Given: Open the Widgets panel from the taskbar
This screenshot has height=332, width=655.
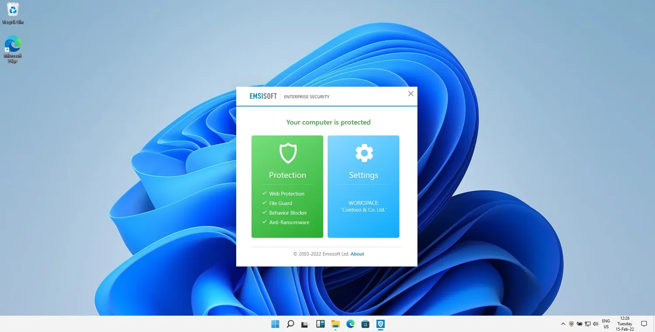Looking at the screenshot, I should click(320, 324).
